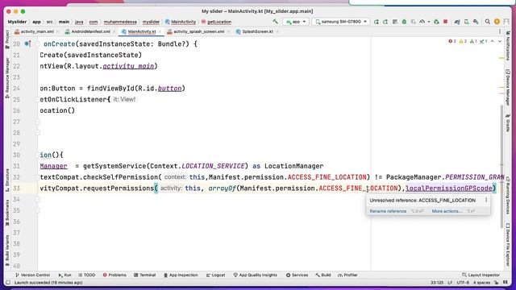Click the muhammedessa breadcrumb
Viewport: 516px width, 290px height.
(120, 22)
